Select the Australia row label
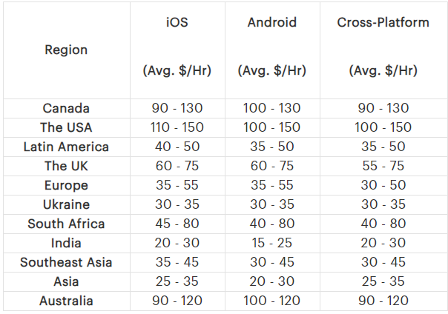The height and width of the screenshot is (314, 448). click(x=66, y=301)
